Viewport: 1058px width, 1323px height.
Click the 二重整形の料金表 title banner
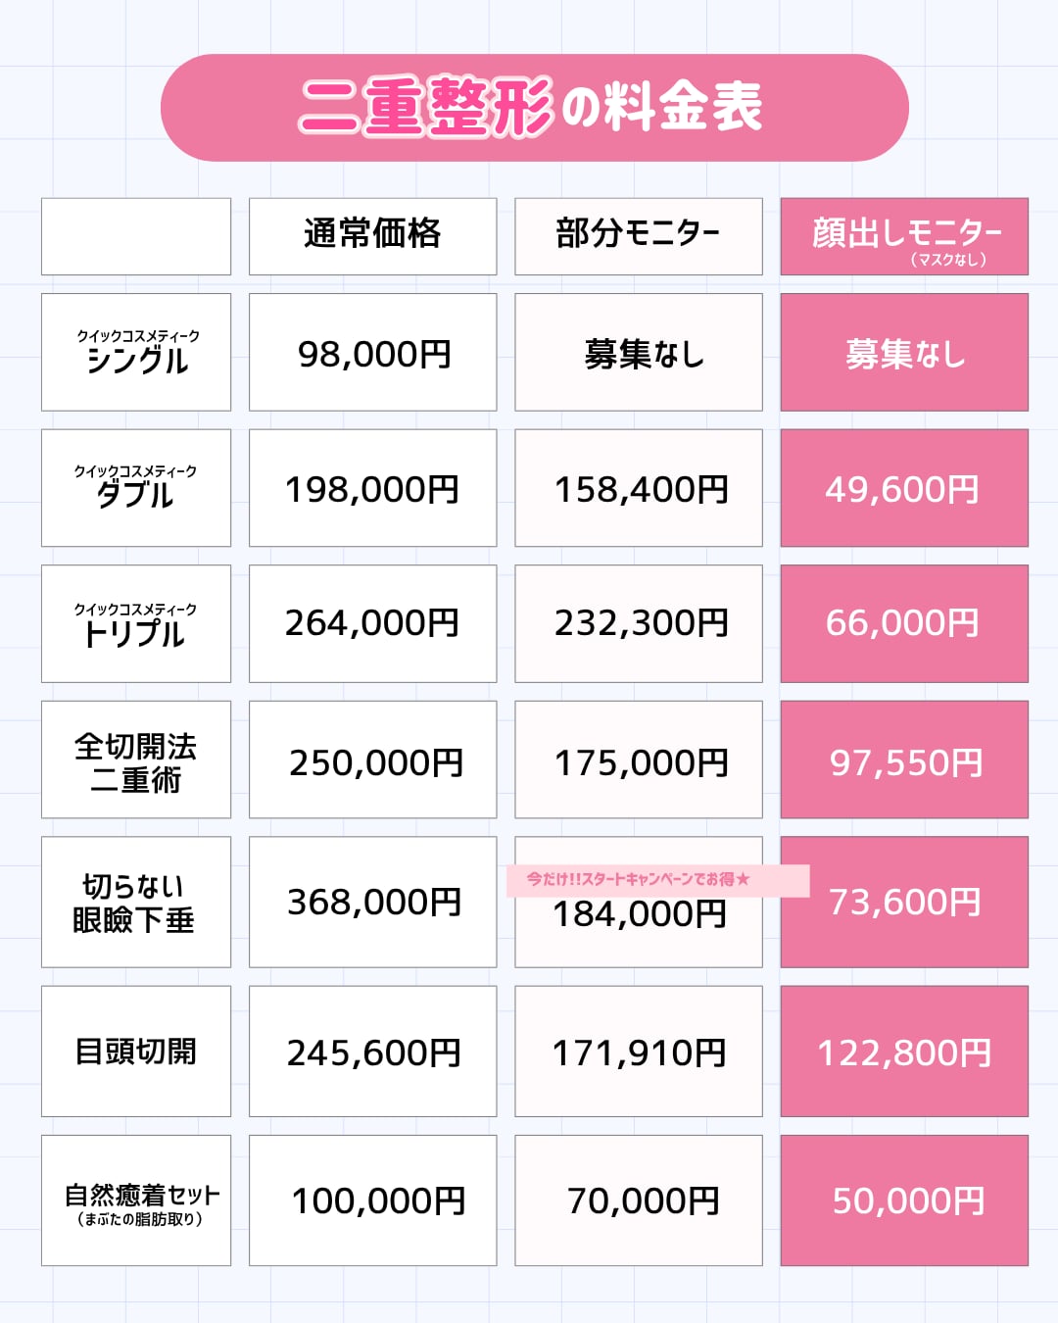click(534, 107)
